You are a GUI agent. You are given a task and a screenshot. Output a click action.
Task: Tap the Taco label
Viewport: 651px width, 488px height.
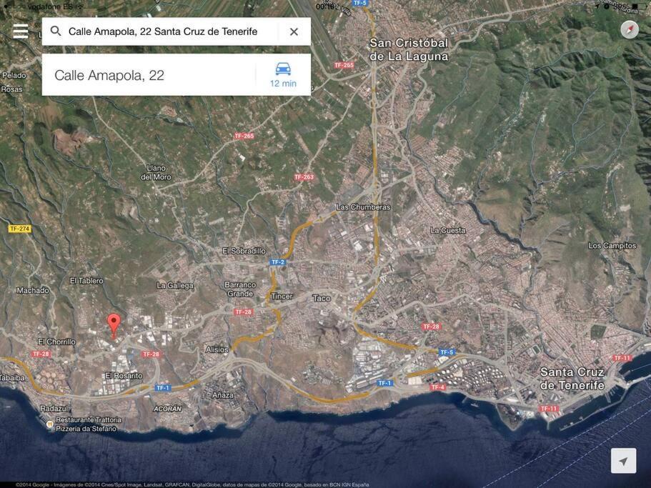[x=322, y=299]
